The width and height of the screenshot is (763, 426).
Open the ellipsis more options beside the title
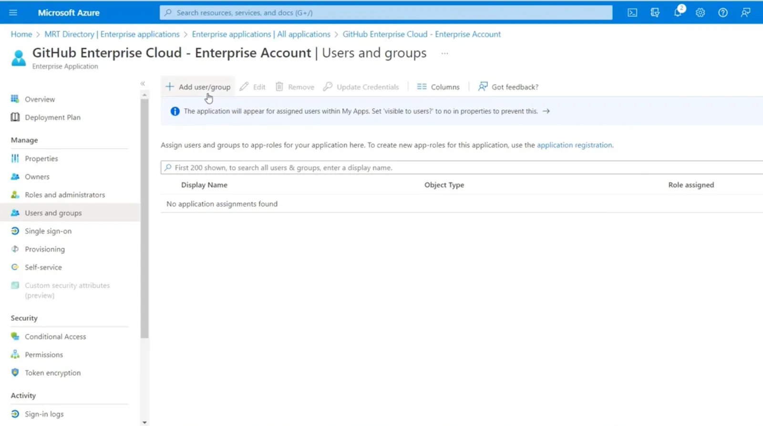click(444, 53)
